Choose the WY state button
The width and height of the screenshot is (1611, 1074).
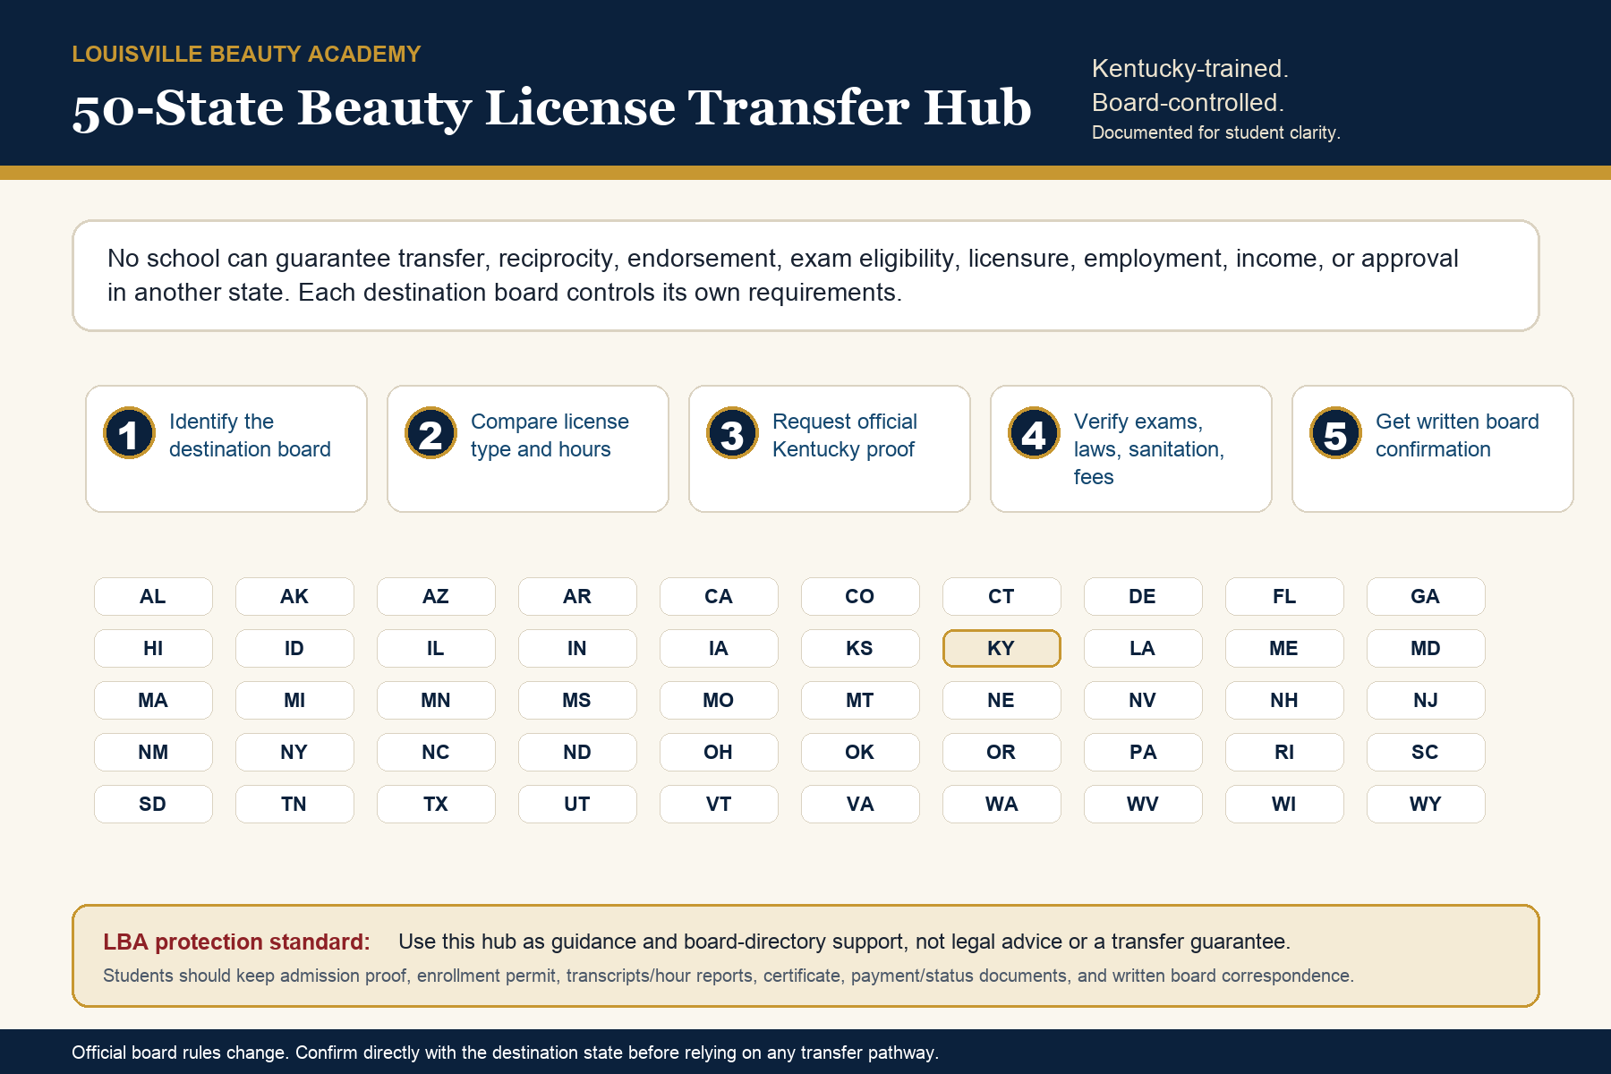[x=1426, y=804]
